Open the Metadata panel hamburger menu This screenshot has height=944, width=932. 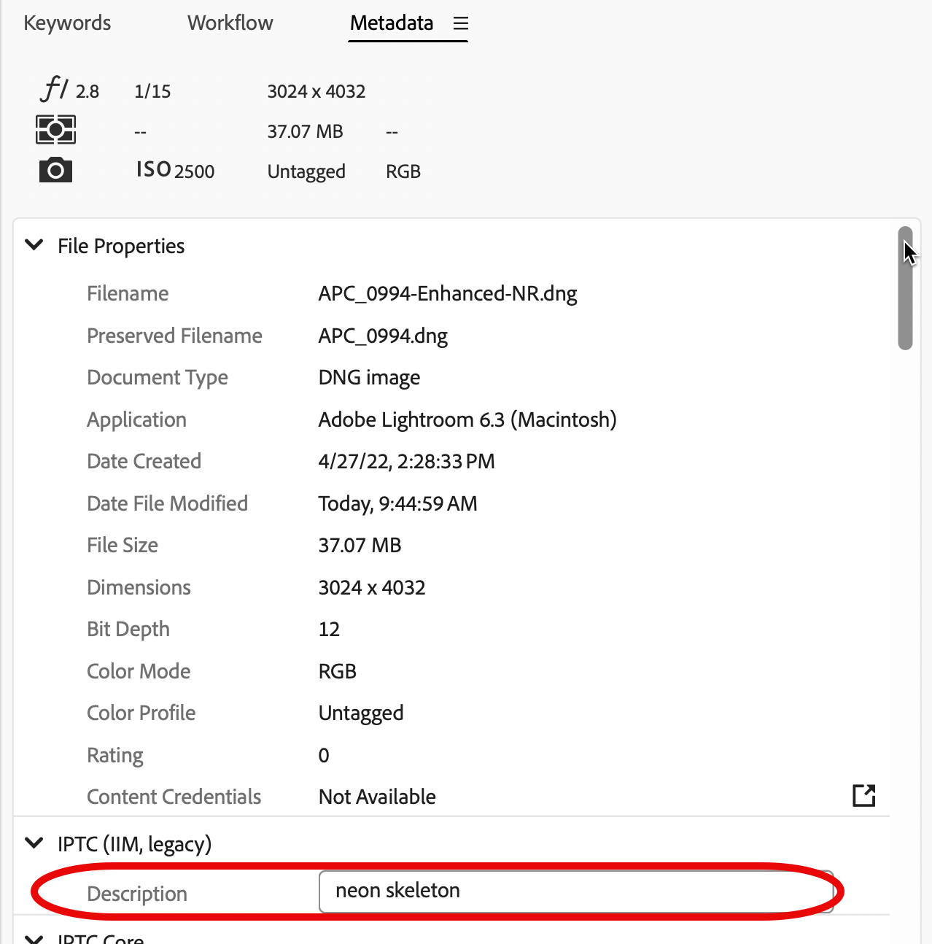(460, 23)
